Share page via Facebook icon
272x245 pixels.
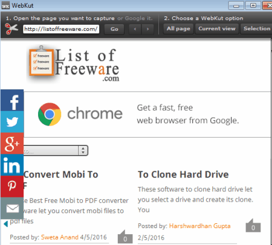[12, 100]
